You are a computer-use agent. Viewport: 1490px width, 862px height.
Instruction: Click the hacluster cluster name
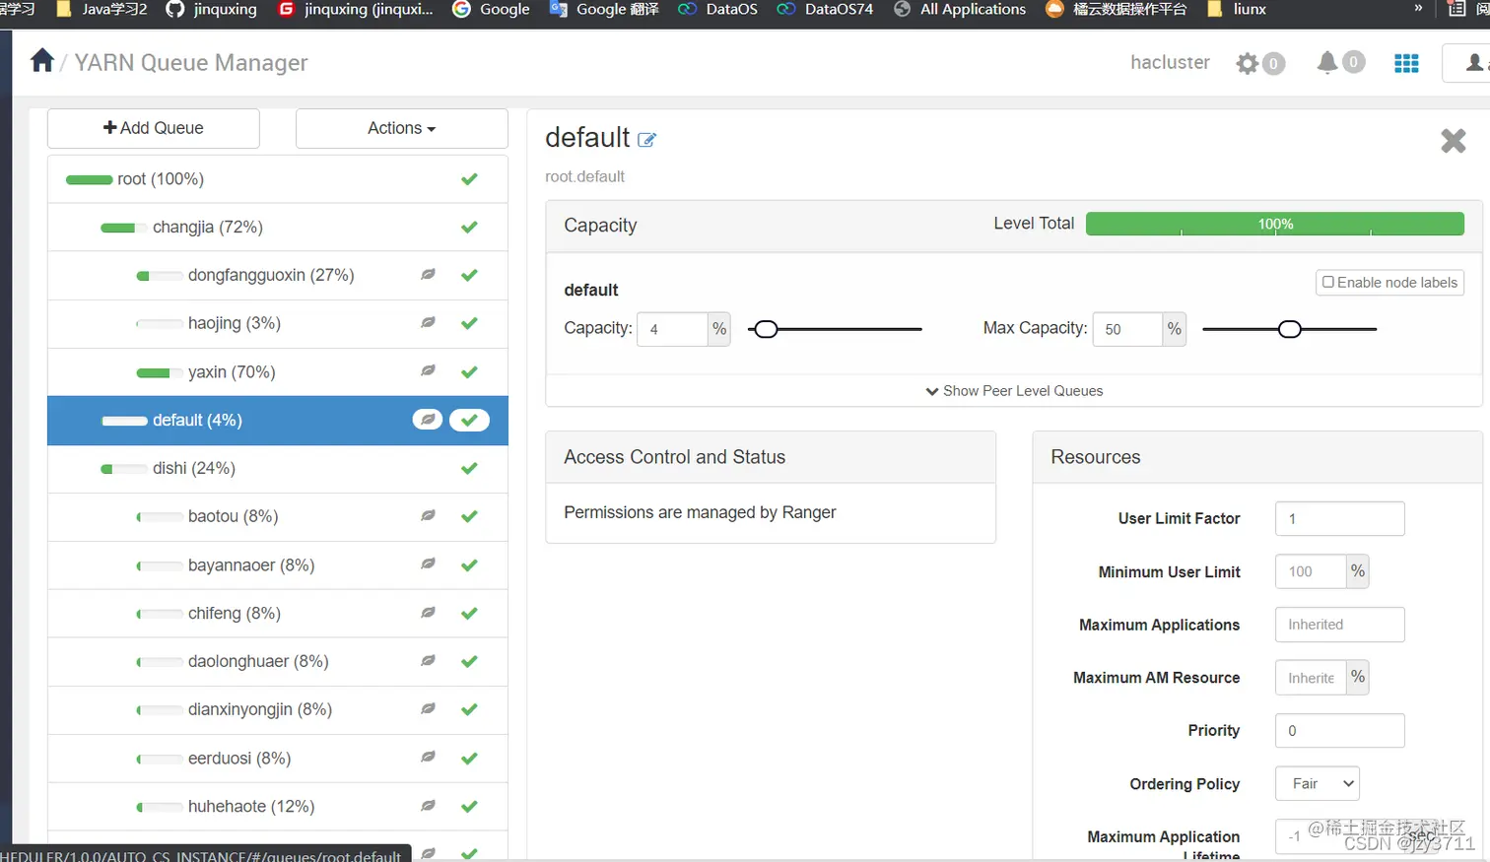click(1170, 62)
